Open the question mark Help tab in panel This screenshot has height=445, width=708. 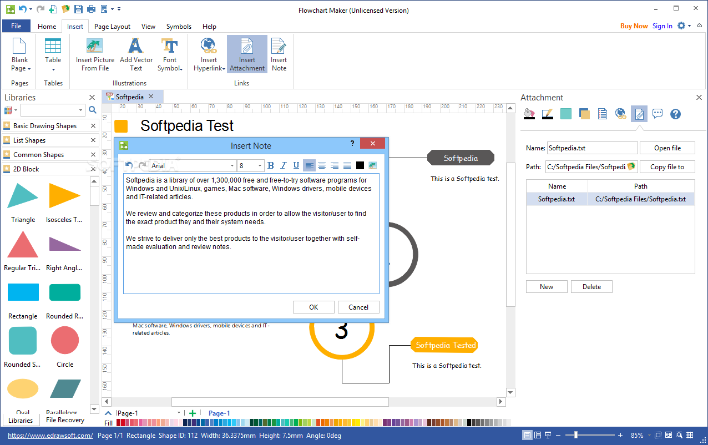(675, 114)
